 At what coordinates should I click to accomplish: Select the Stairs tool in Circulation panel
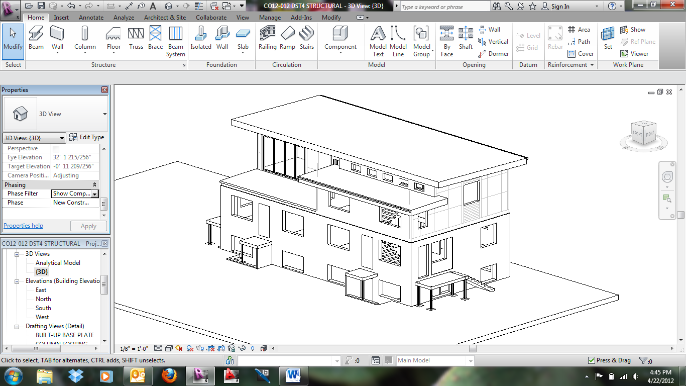(x=306, y=40)
